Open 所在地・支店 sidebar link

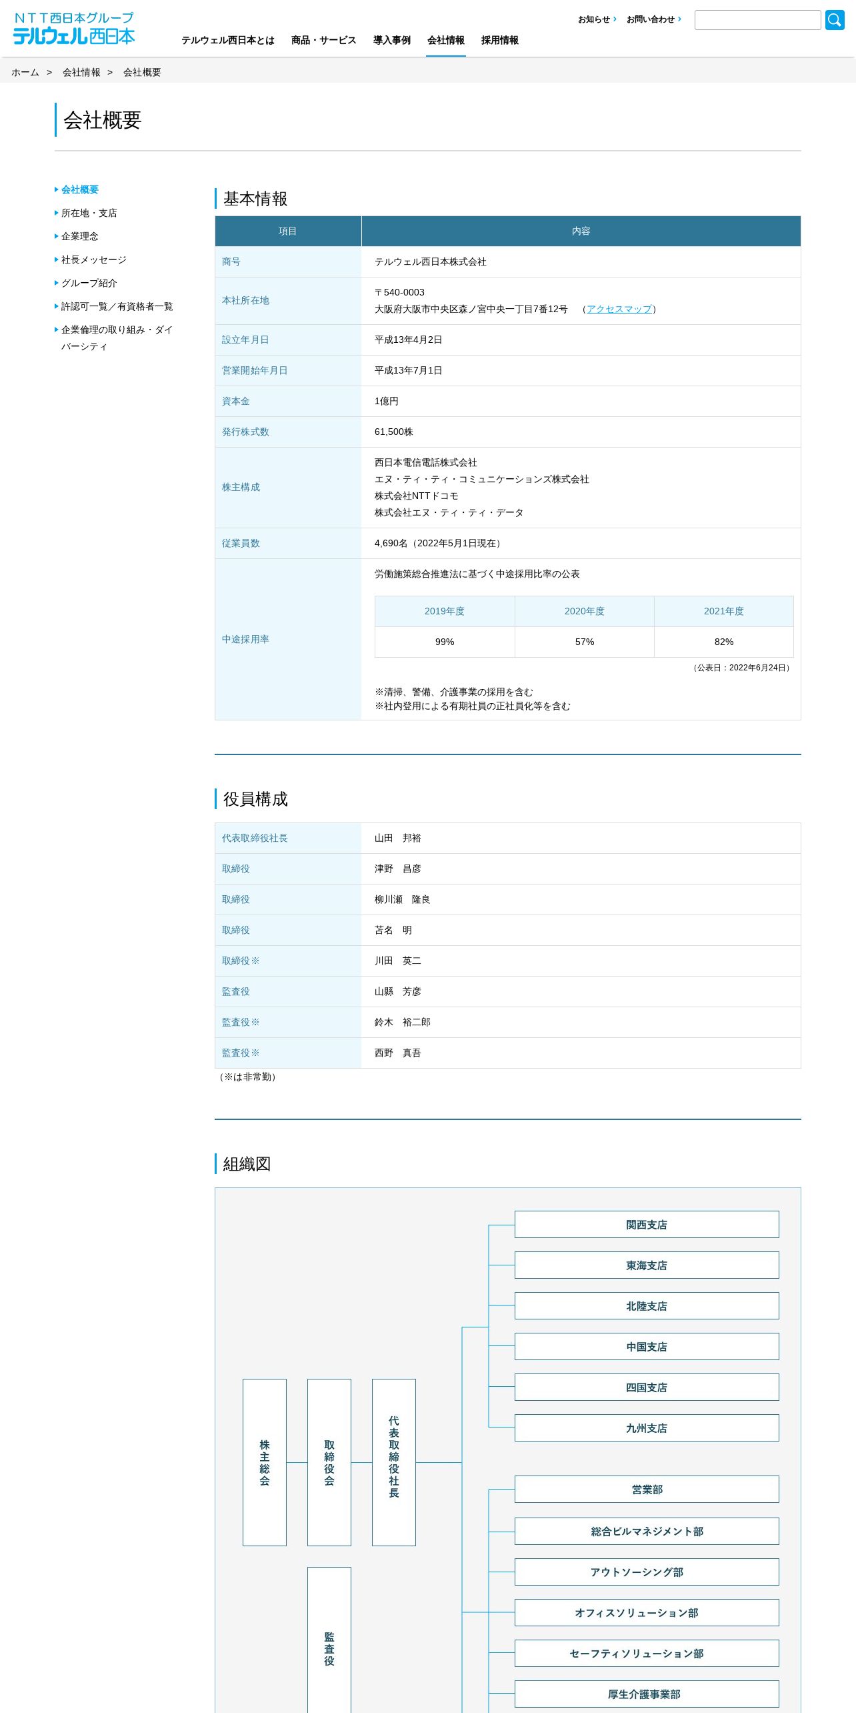click(89, 213)
